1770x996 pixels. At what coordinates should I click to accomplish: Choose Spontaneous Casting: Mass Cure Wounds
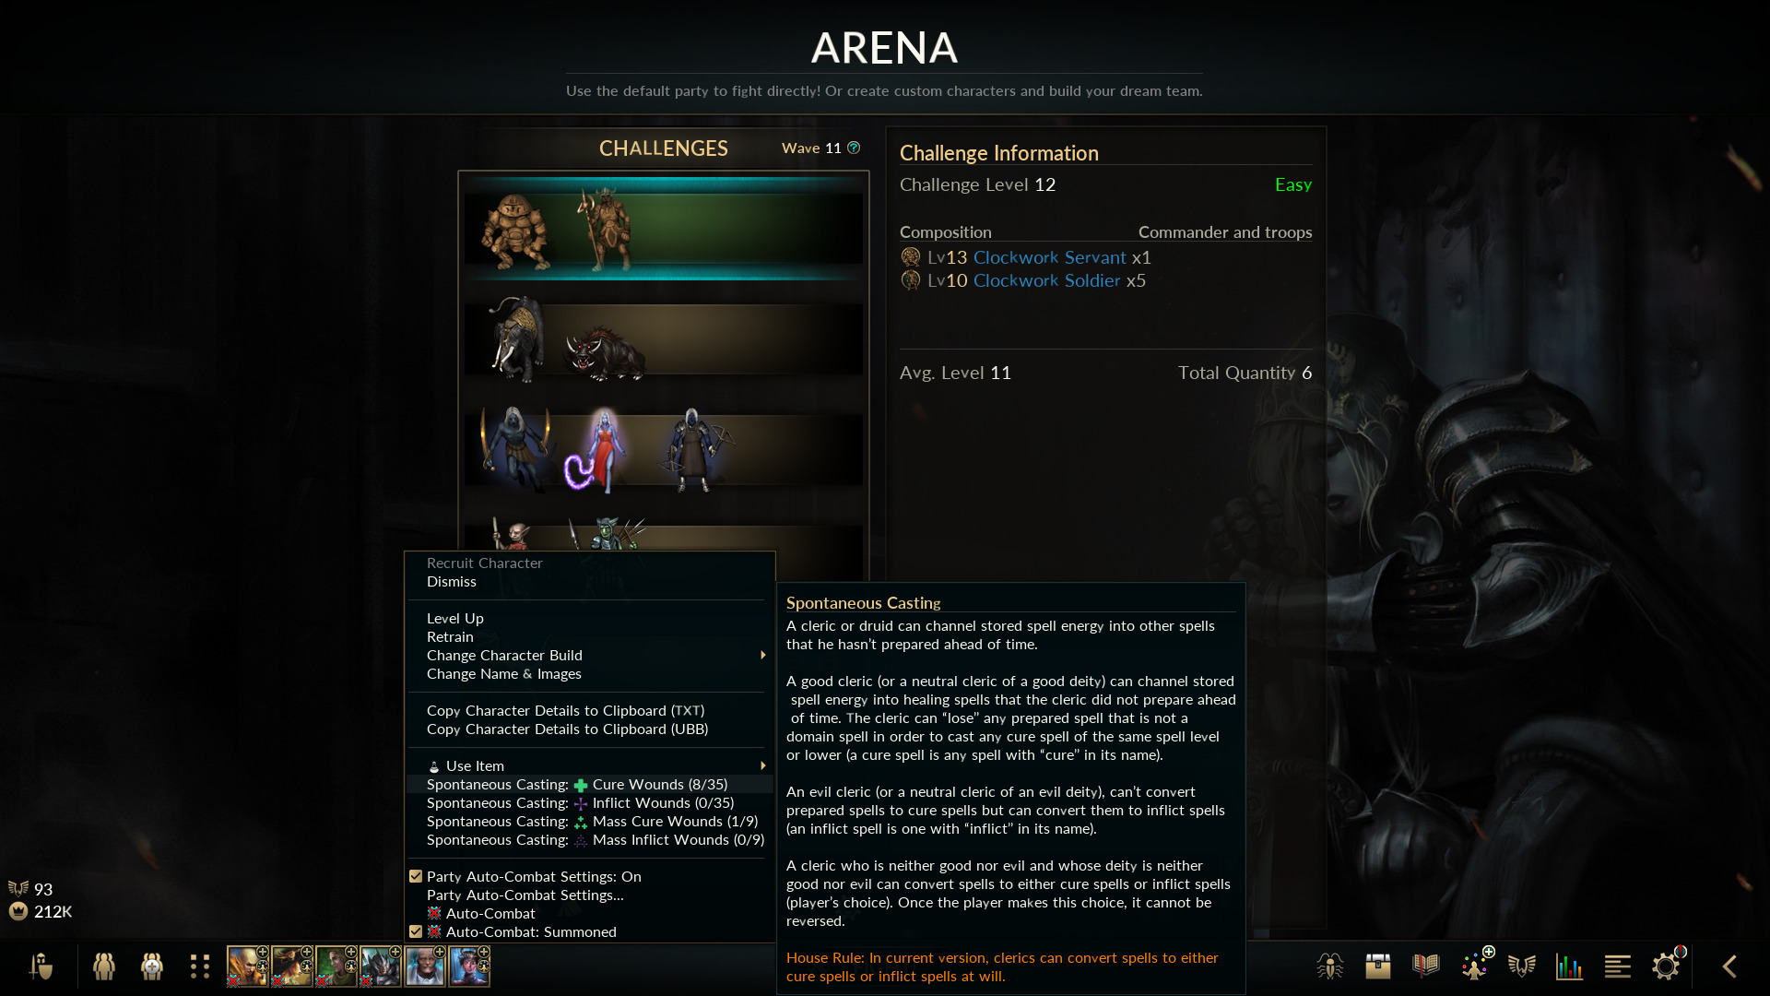593,821
